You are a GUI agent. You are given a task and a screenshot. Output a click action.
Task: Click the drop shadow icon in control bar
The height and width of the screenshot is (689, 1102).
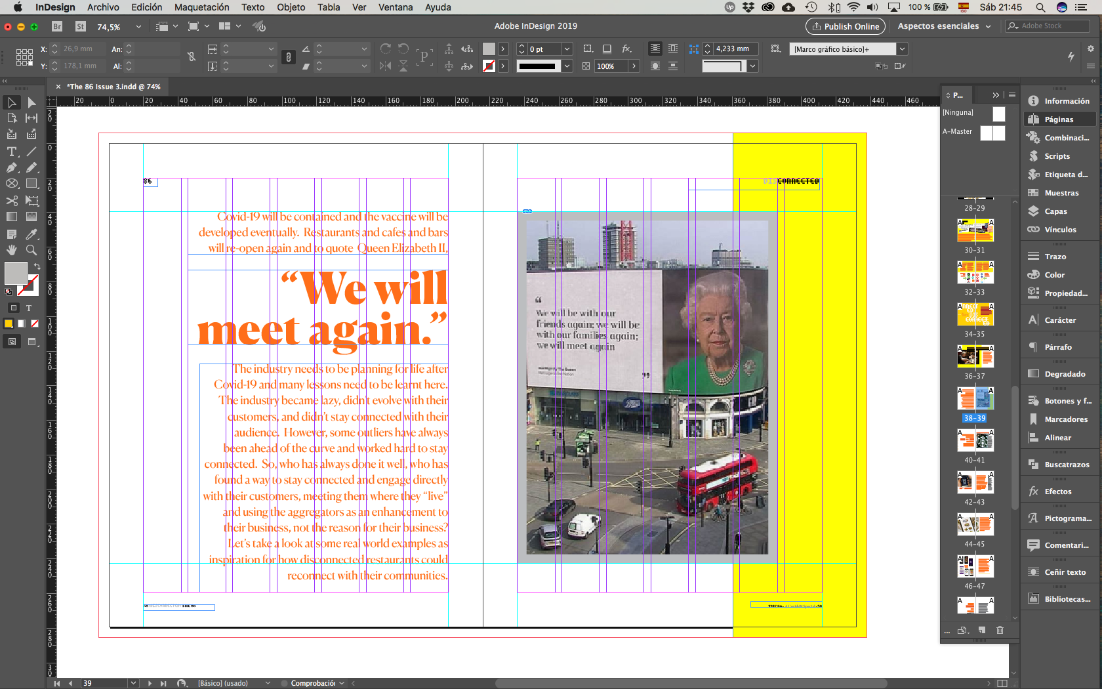[607, 49]
